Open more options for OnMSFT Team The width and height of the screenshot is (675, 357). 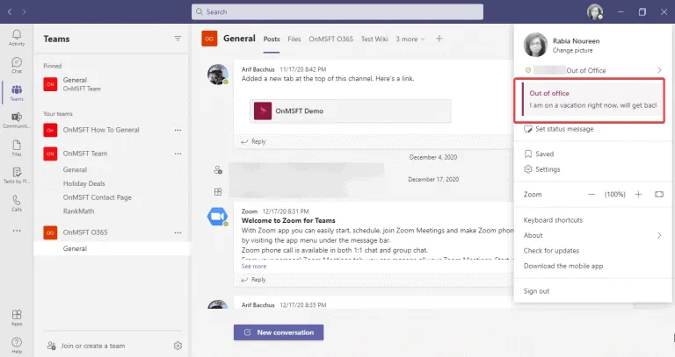[x=178, y=153]
